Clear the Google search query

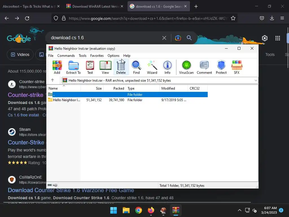(164, 38)
